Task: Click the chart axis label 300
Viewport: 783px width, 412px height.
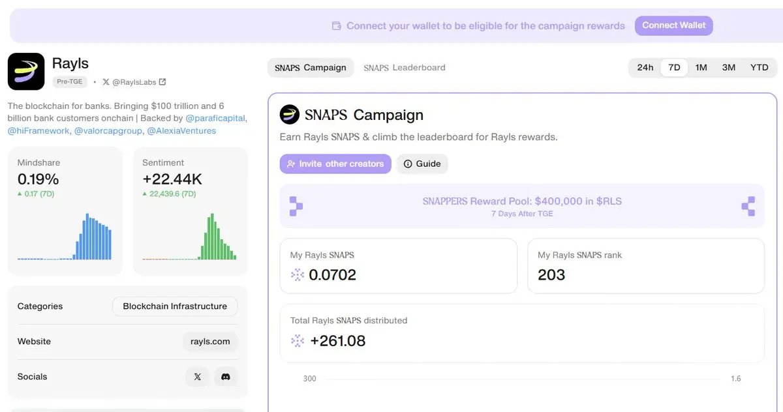Action: tap(309, 379)
